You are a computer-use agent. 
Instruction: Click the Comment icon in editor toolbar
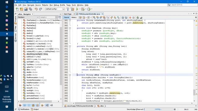(x=138, y=18)
